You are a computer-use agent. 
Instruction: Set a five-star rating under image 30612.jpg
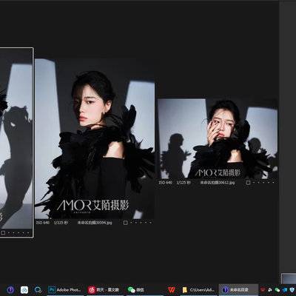tap(274, 183)
